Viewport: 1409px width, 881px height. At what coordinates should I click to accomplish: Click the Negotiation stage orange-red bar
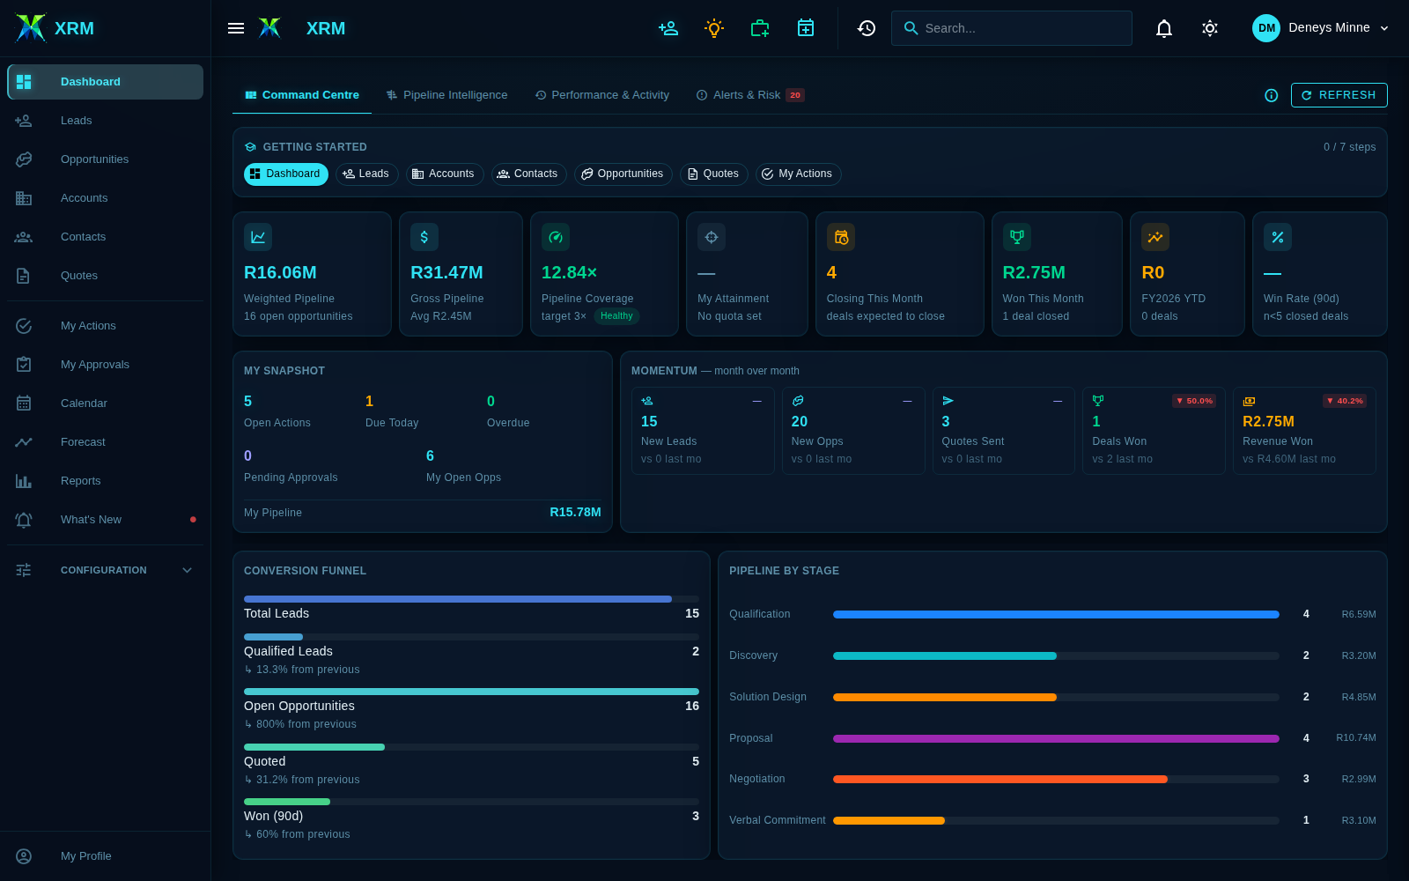[1000, 780]
